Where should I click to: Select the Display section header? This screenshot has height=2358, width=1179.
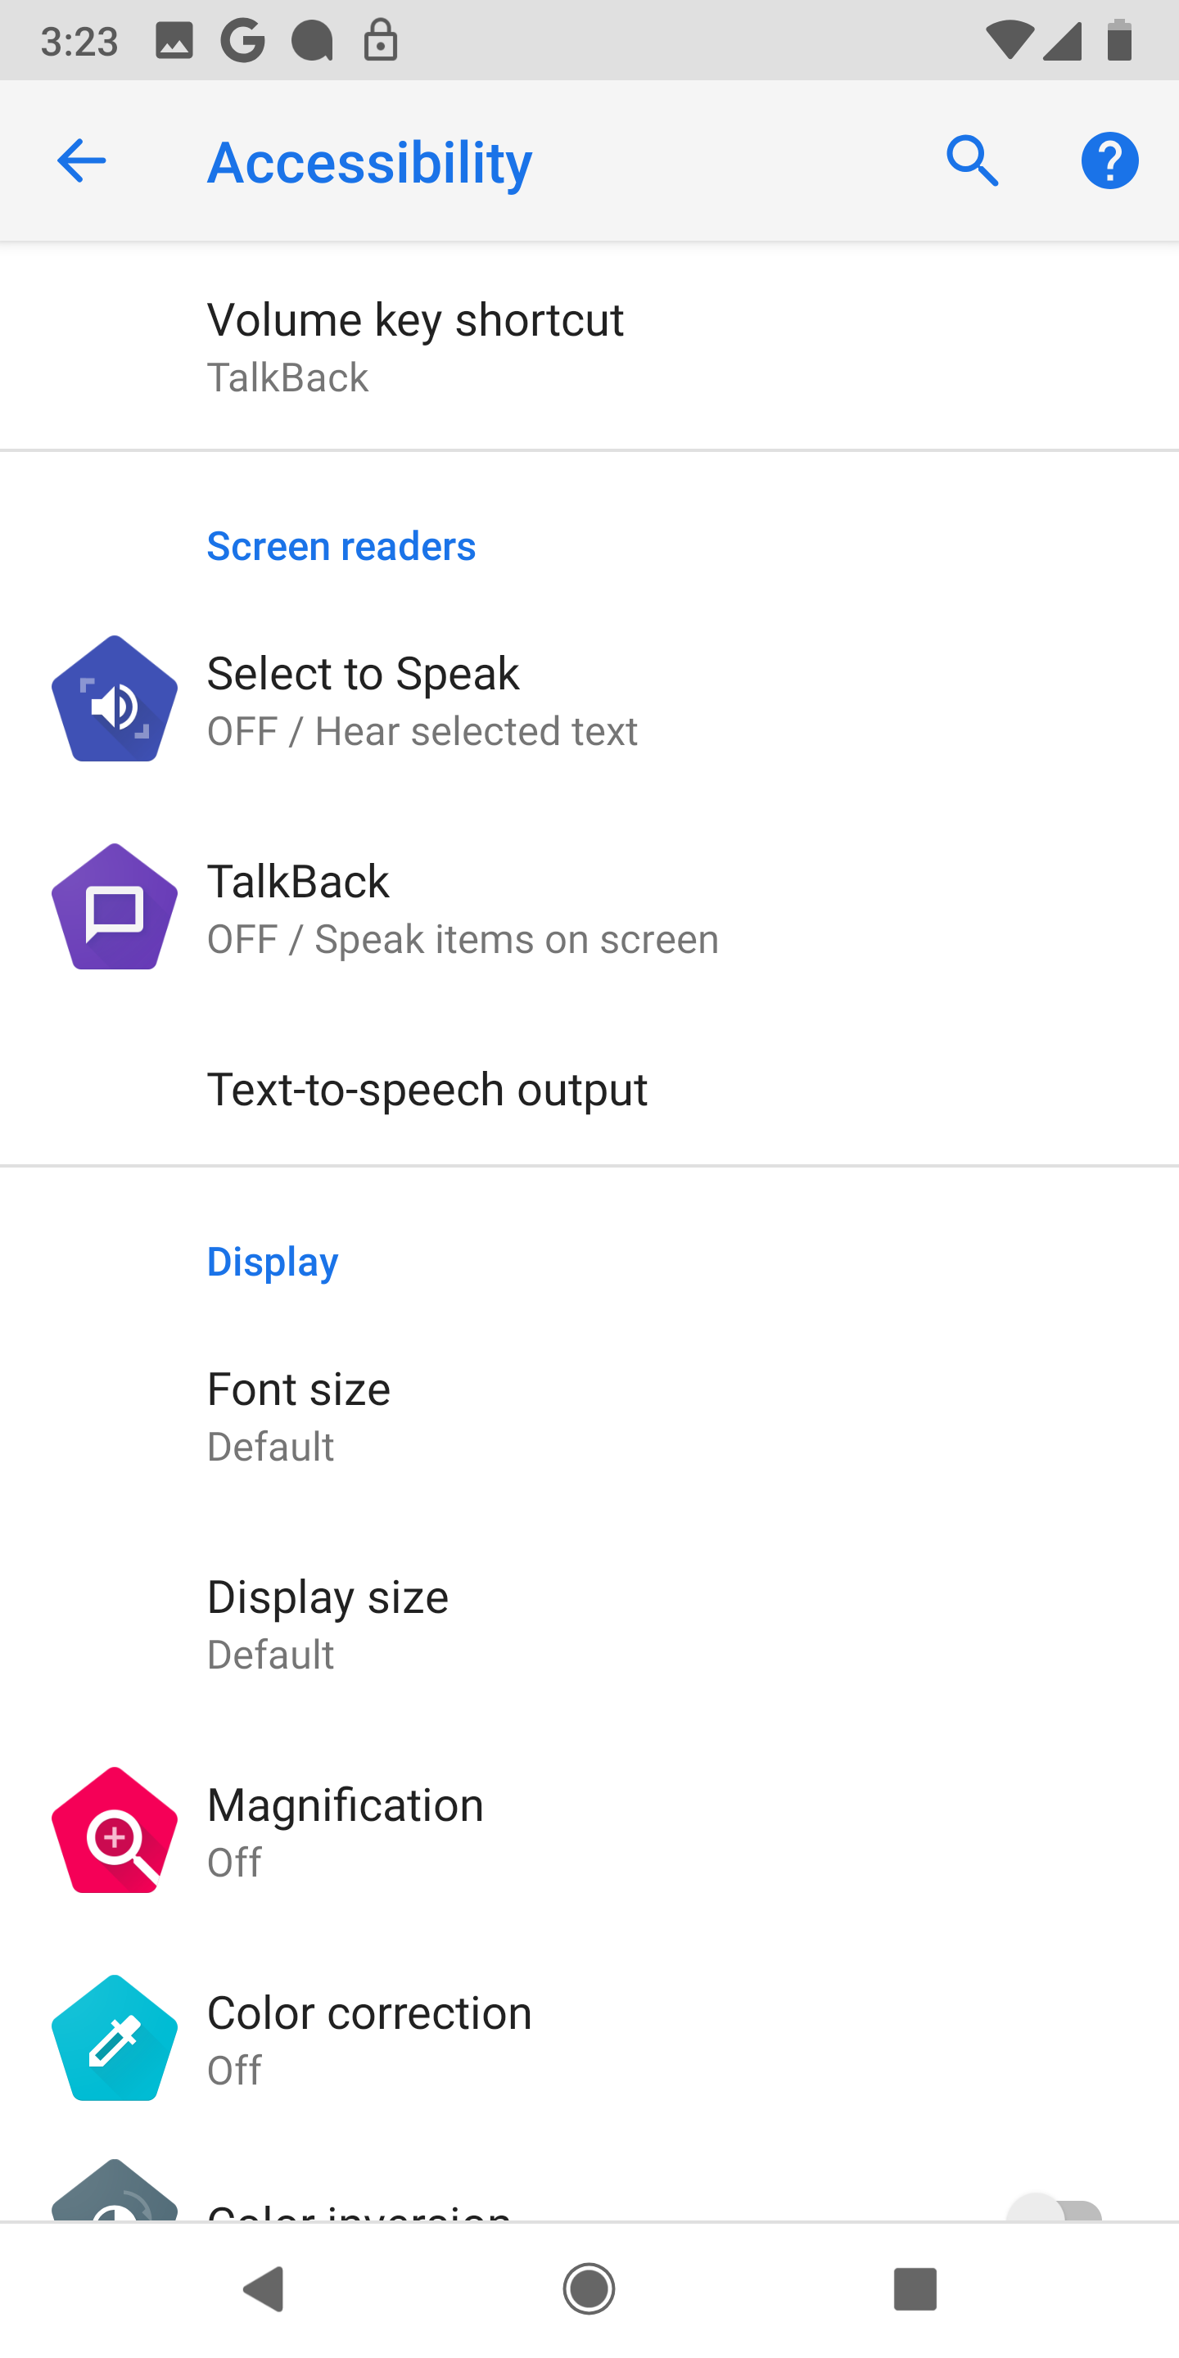tap(272, 1262)
